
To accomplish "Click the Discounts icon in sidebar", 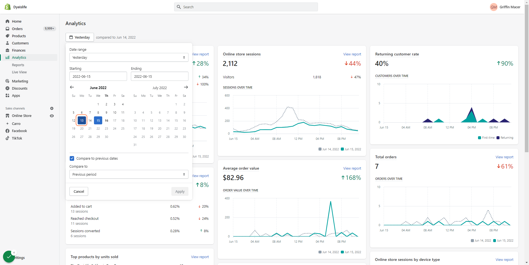I will (7, 88).
